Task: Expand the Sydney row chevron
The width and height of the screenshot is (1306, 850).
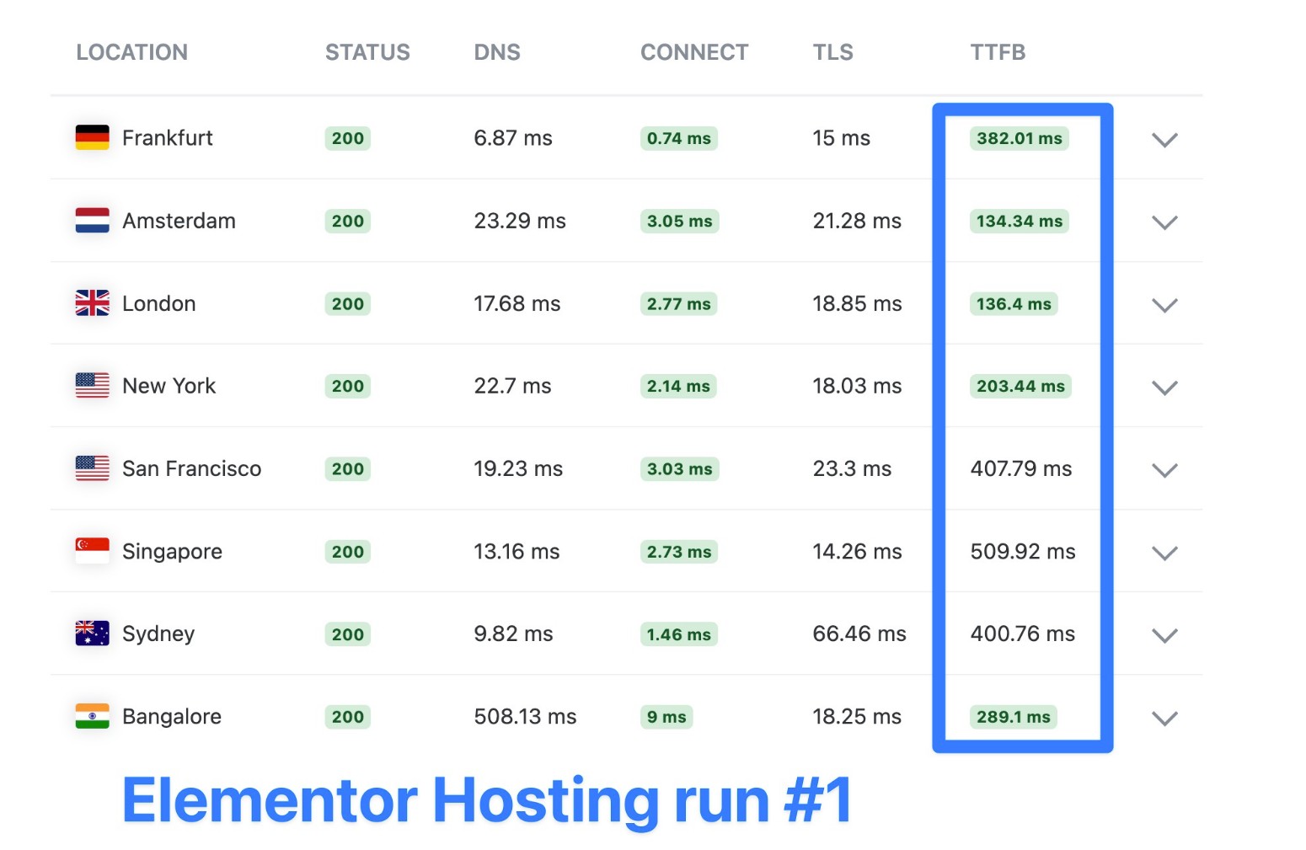Action: click(x=1164, y=635)
